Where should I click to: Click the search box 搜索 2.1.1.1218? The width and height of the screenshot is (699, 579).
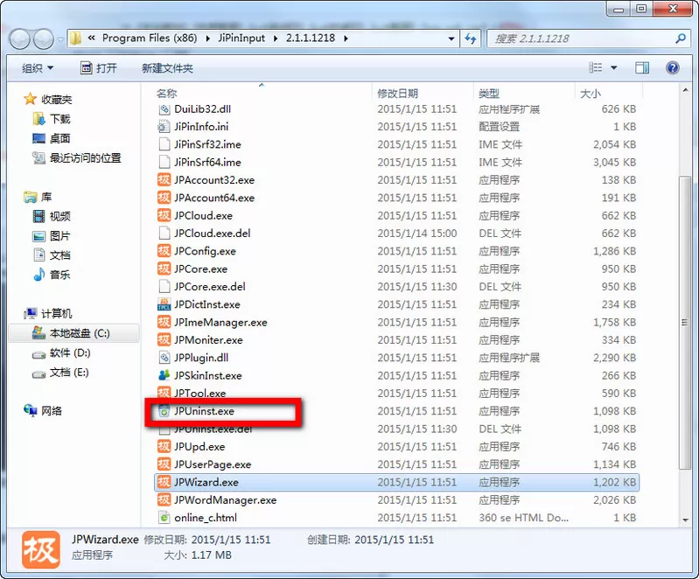click(x=588, y=38)
